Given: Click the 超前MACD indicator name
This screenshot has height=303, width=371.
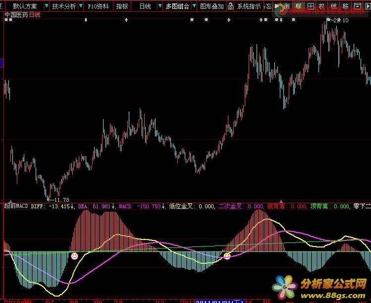Looking at the screenshot, I should pyautogui.click(x=16, y=206).
